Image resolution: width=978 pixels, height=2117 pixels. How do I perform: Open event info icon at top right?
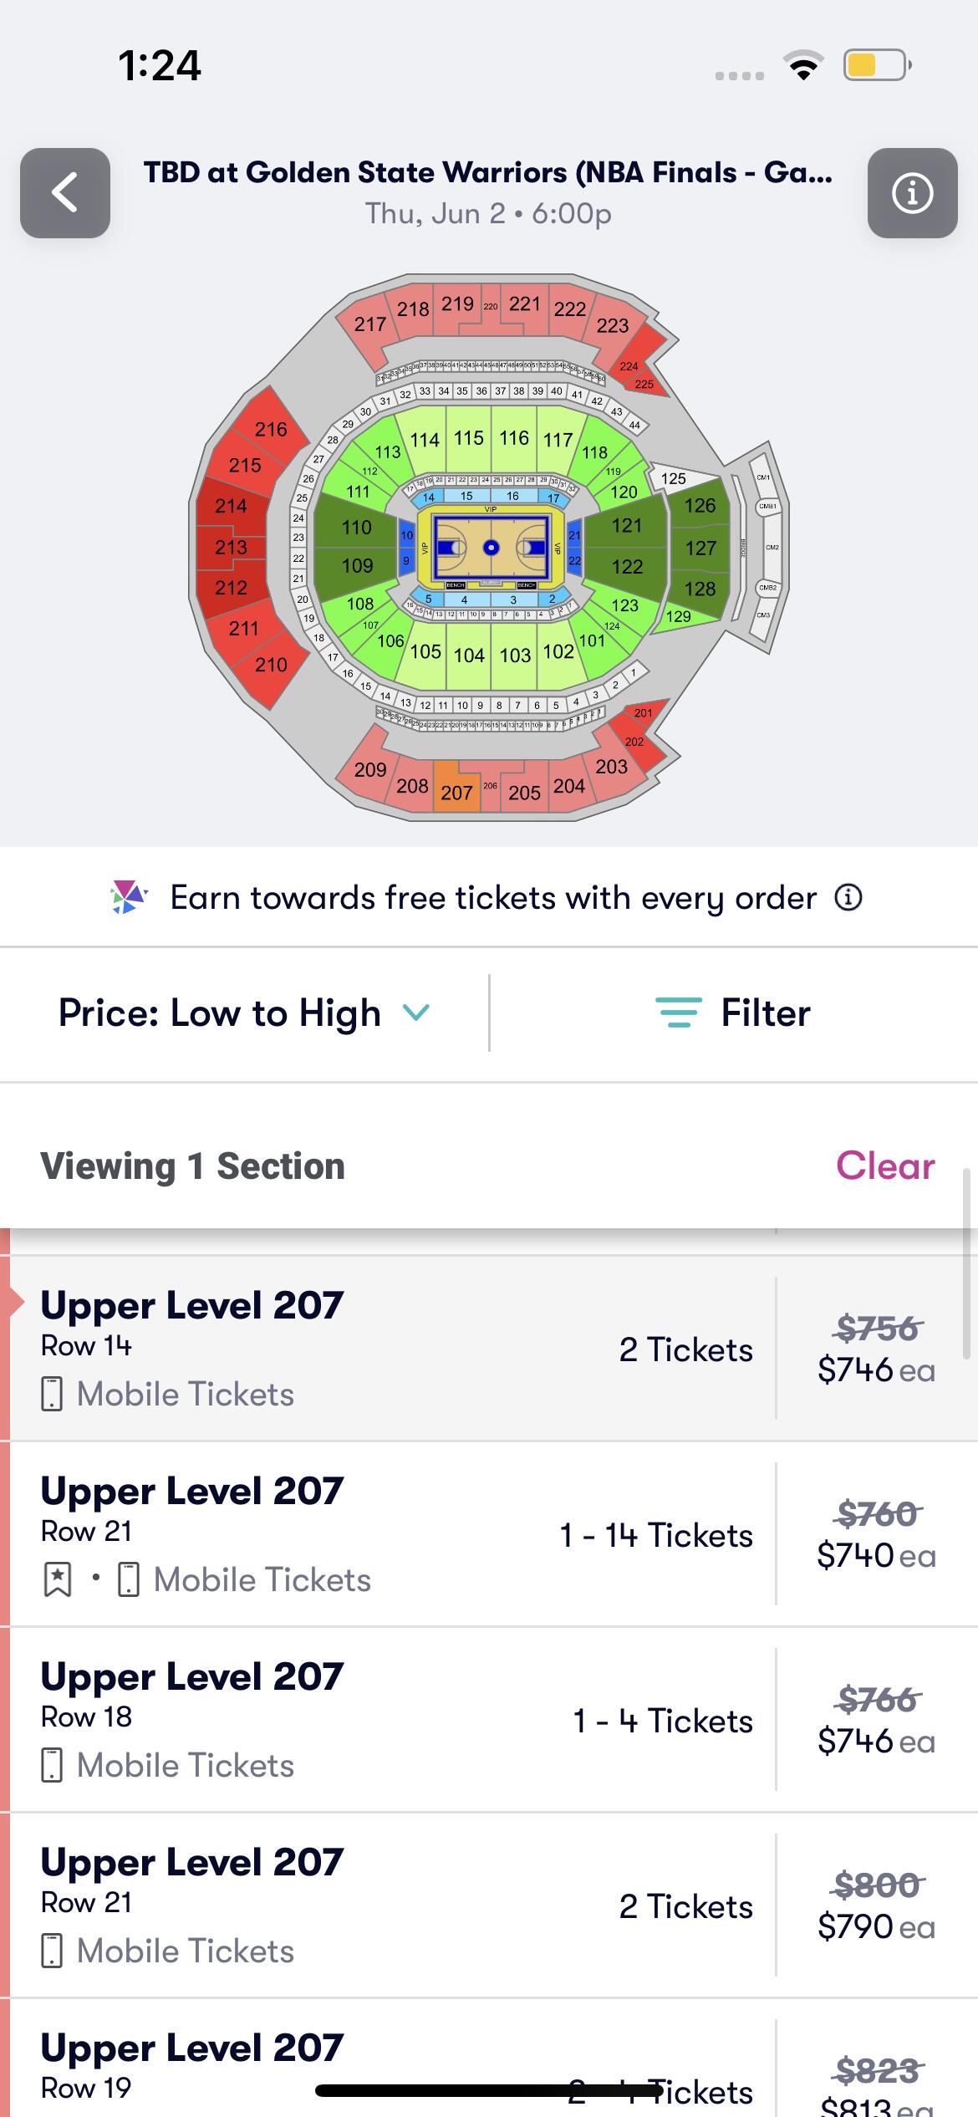912,193
